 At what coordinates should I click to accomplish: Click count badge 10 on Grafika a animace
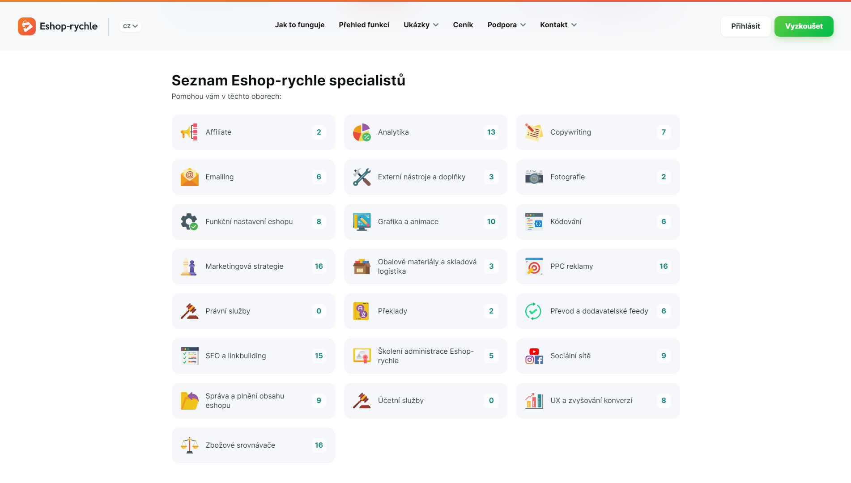(491, 222)
